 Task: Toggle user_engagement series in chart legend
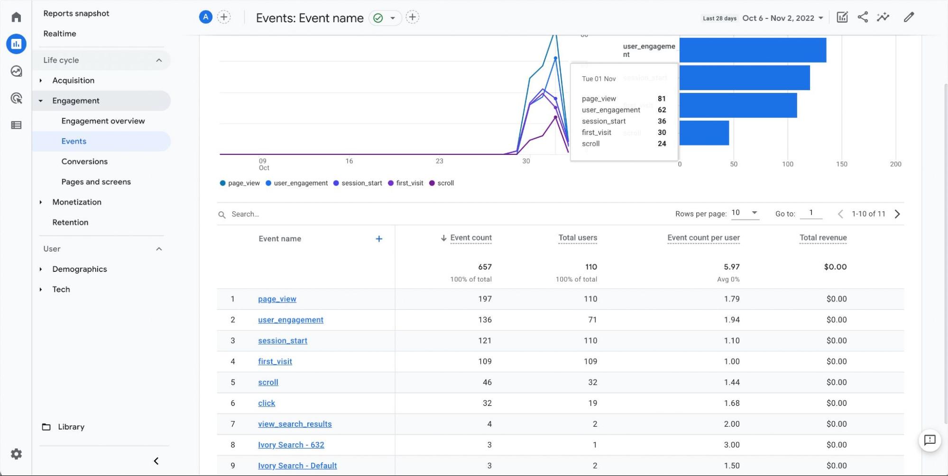coord(297,183)
